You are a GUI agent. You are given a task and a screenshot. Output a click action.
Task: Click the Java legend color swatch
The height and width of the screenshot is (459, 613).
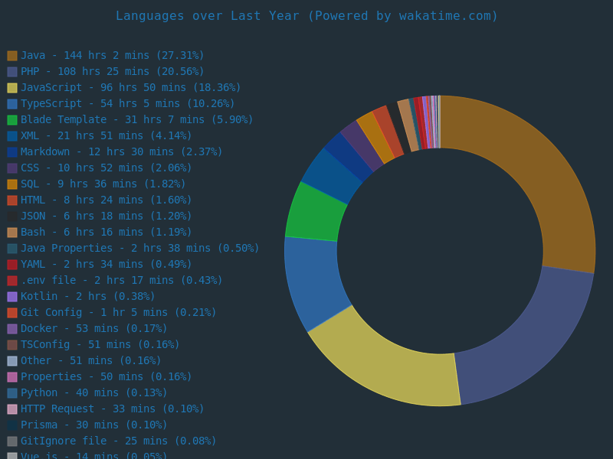tap(12, 56)
